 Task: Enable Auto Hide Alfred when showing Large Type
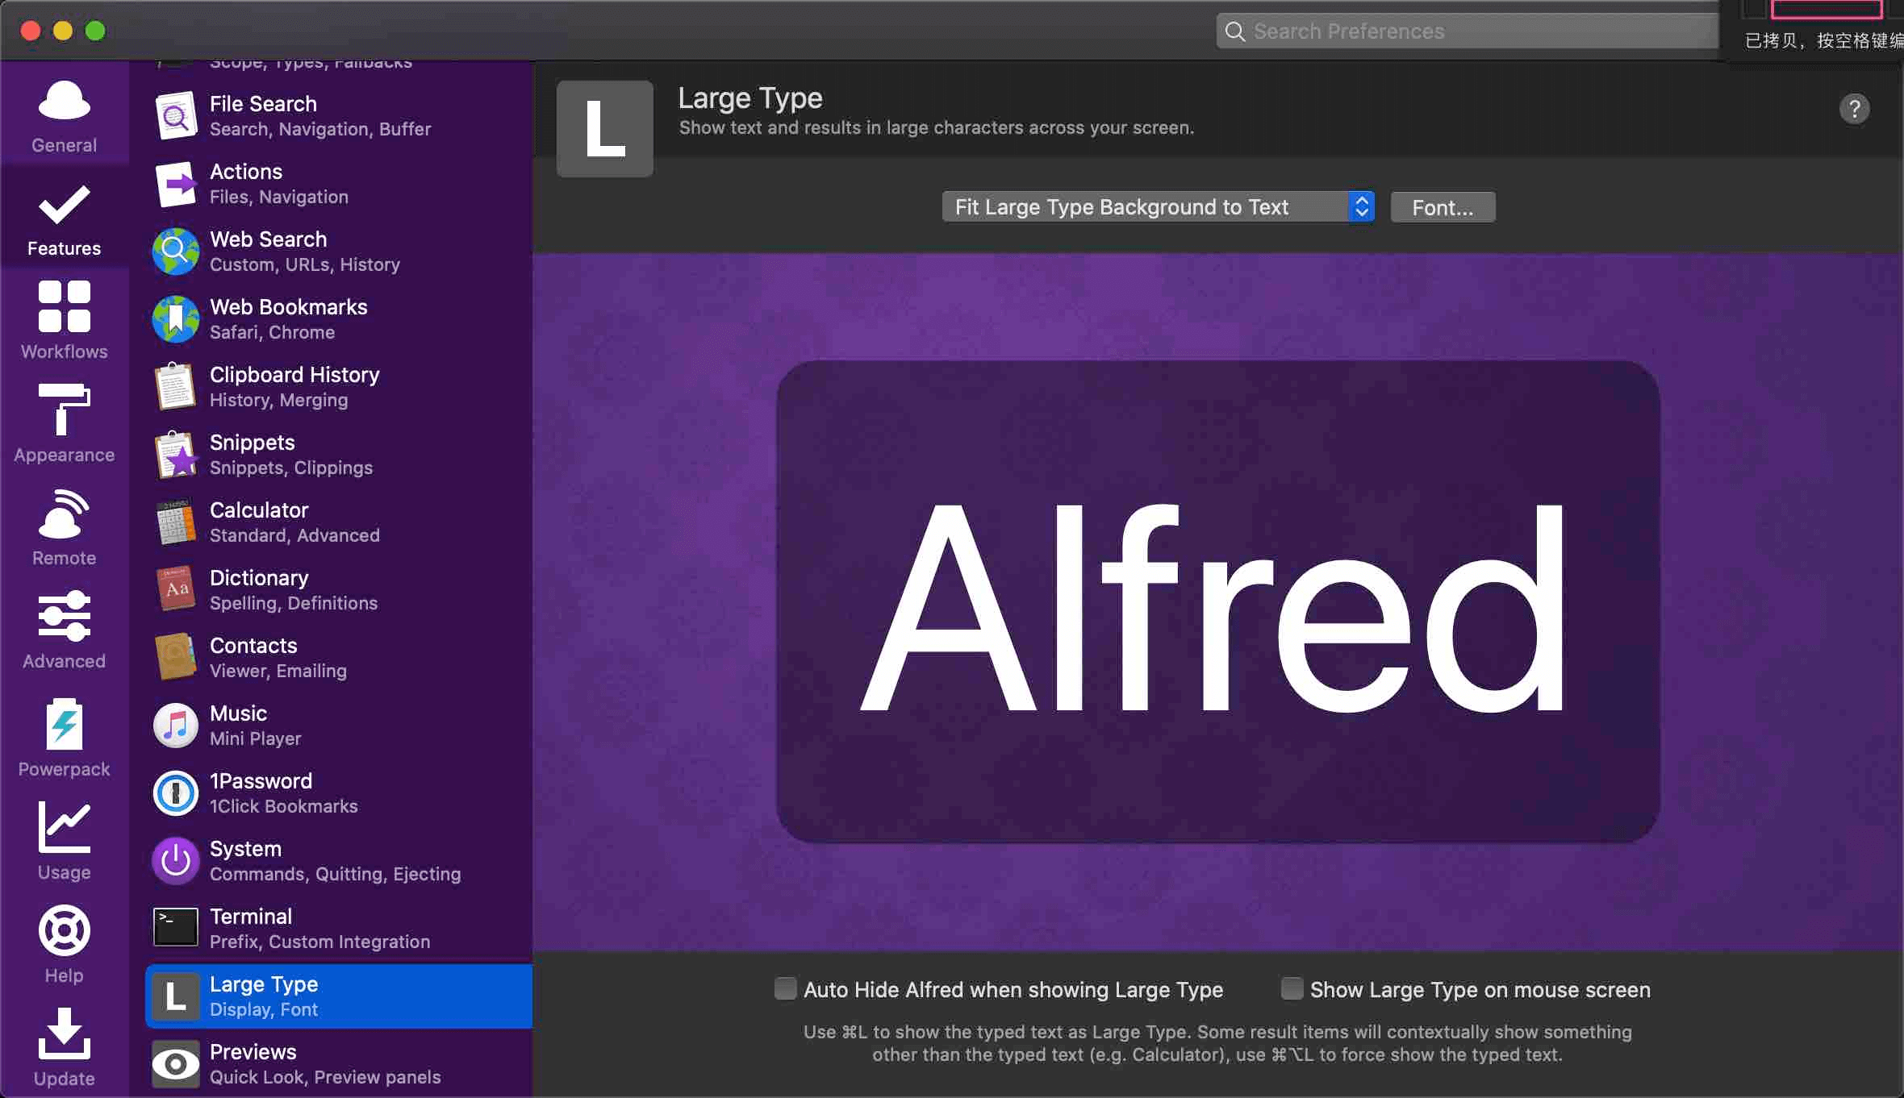pyautogui.click(x=785, y=989)
